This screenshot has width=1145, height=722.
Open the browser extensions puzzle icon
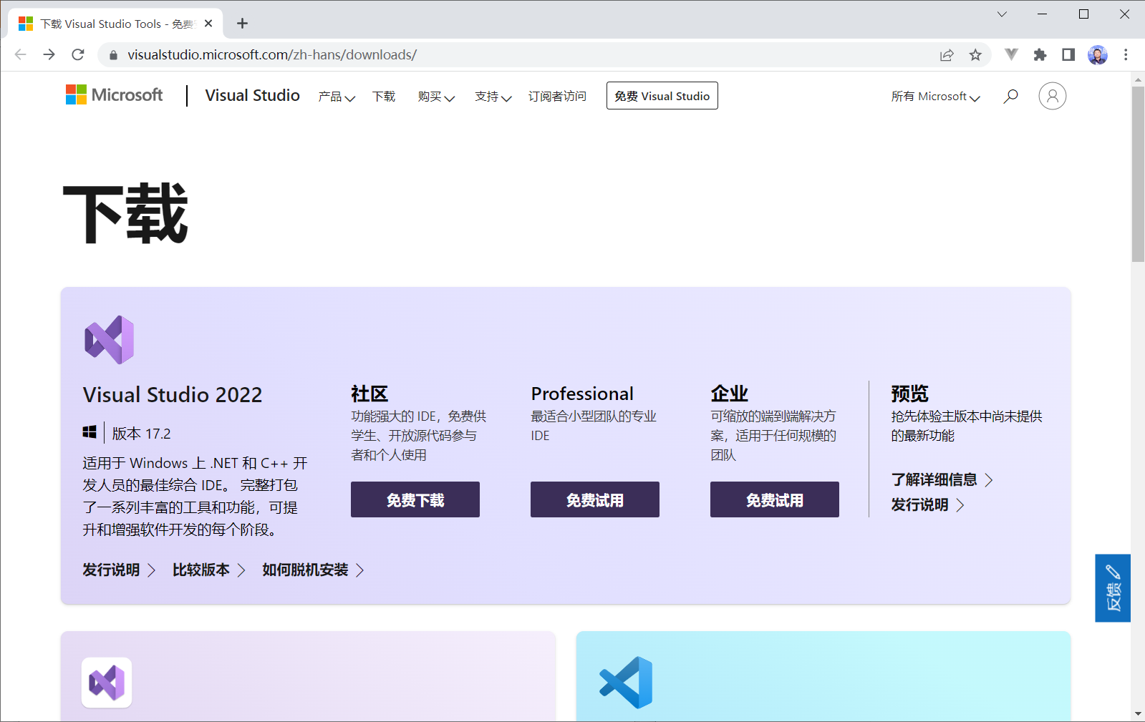(1040, 55)
